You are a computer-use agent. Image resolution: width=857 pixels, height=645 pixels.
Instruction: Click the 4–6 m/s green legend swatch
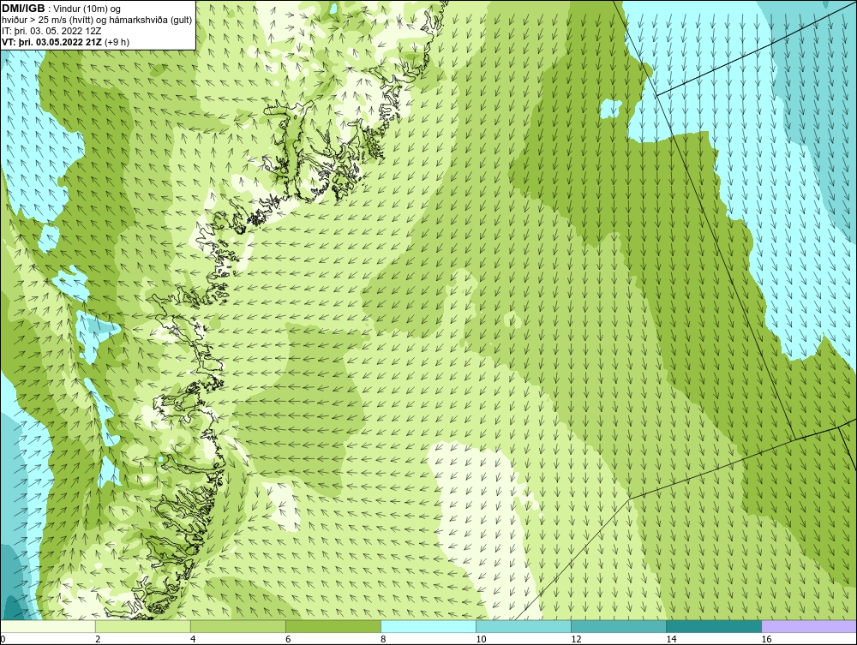238,626
